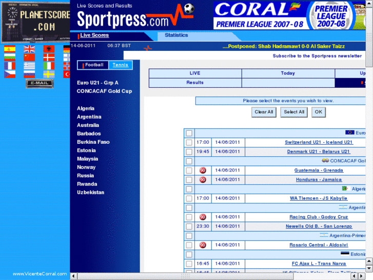Select the Russia flag icon
The image size is (373, 280).
point(29,74)
